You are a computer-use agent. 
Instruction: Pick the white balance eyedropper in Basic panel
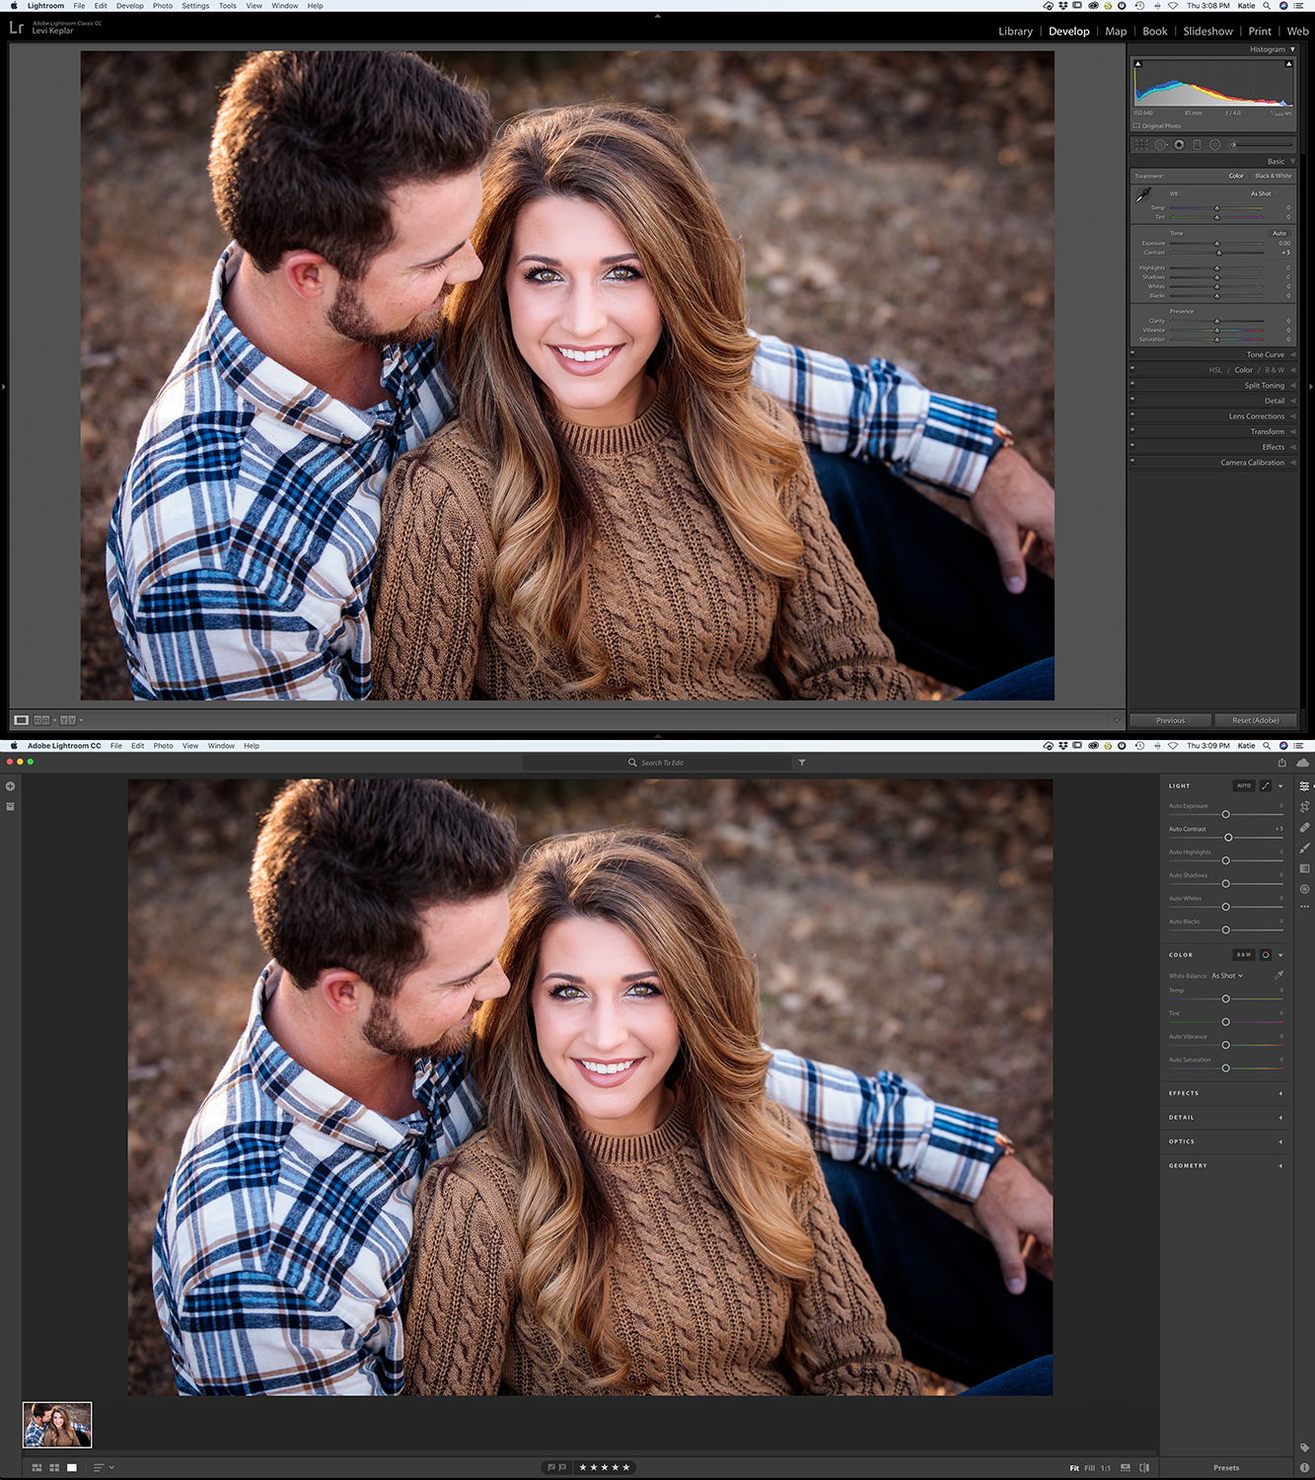point(1143,194)
